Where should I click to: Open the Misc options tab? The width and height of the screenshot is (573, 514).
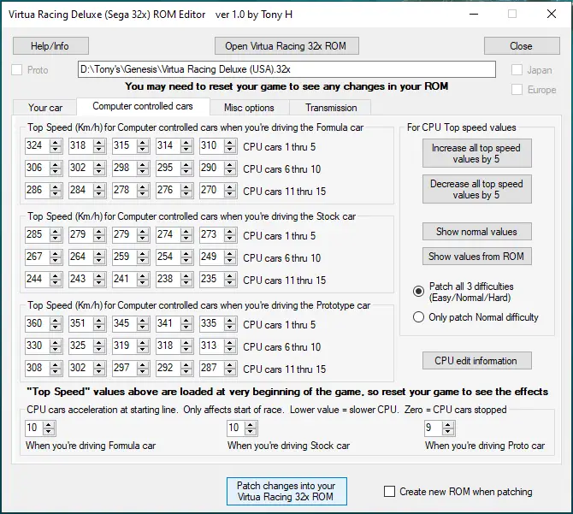pyautogui.click(x=249, y=108)
